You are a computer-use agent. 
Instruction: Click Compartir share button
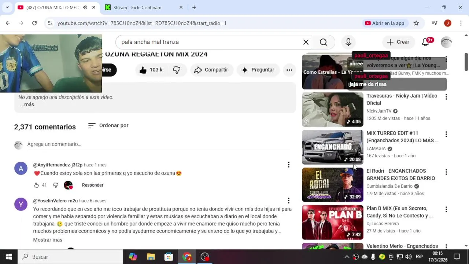[211, 70]
